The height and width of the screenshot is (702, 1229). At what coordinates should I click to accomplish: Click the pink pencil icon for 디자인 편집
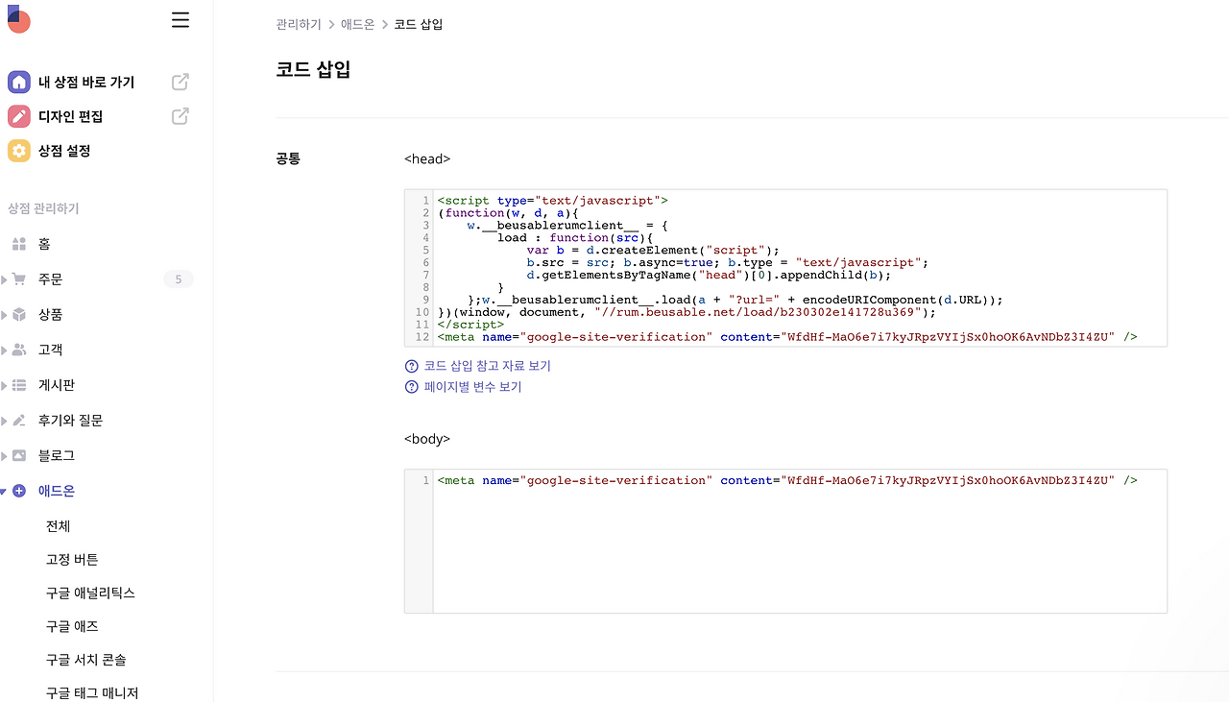[19, 116]
